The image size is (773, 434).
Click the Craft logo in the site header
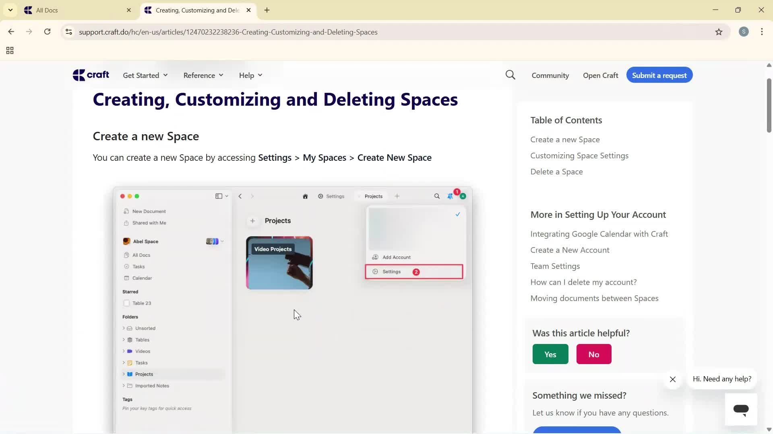click(x=91, y=75)
